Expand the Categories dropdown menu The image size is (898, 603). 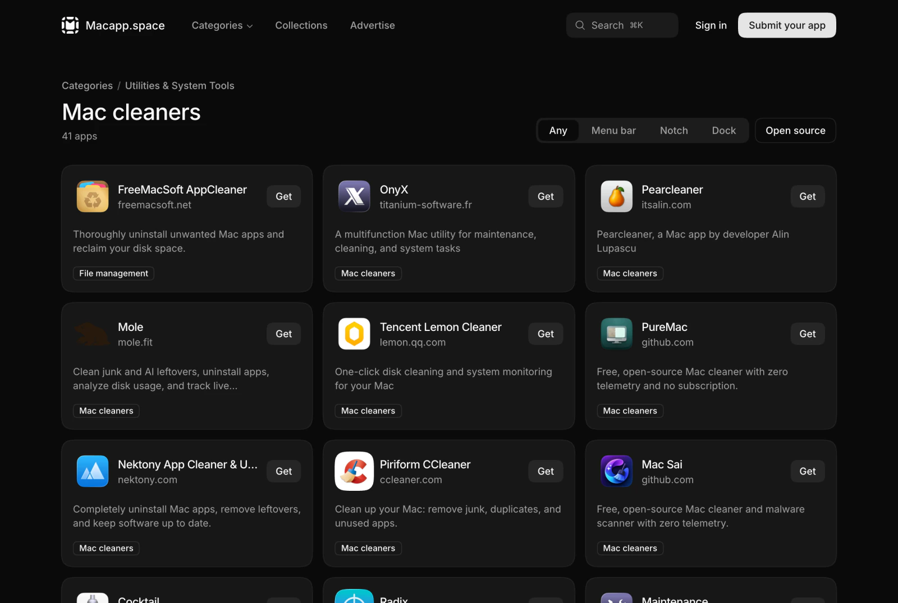coord(222,25)
